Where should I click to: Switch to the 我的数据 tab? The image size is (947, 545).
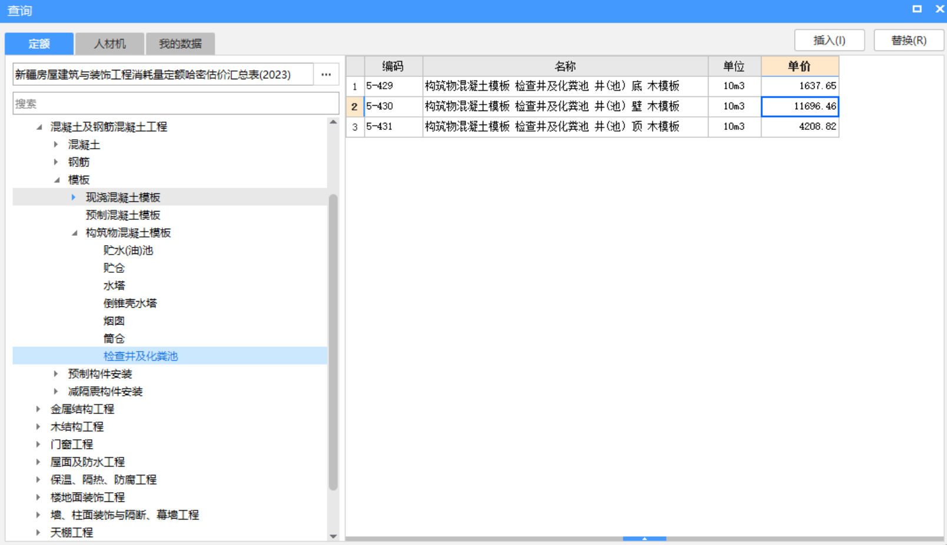[x=181, y=44]
